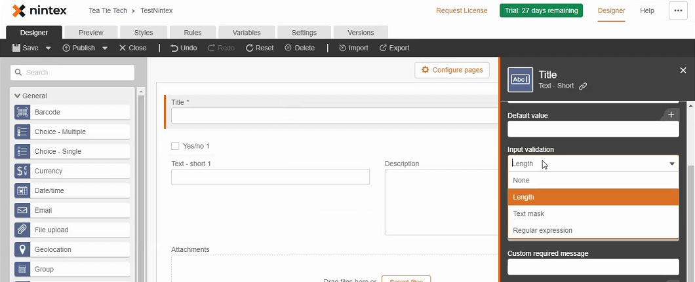The width and height of the screenshot is (695, 282).
Task: Open the Designer top navigation link
Action: (x=611, y=10)
